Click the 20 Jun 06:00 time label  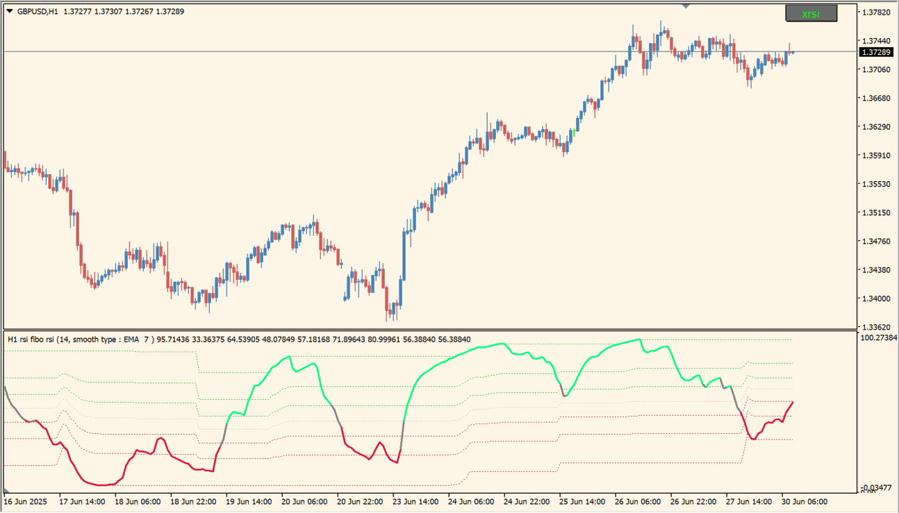click(304, 501)
